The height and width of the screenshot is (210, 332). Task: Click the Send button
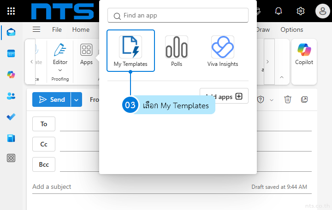click(x=52, y=99)
